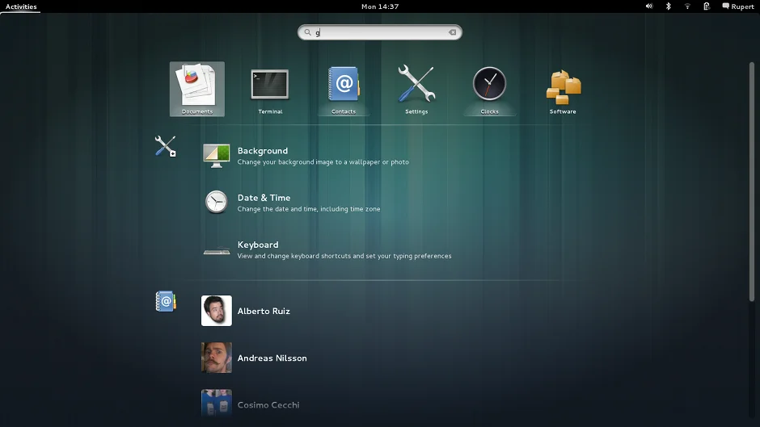Click the Settings search provider icon

[x=166, y=146]
